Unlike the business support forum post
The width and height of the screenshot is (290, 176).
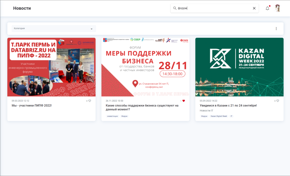(x=184, y=101)
